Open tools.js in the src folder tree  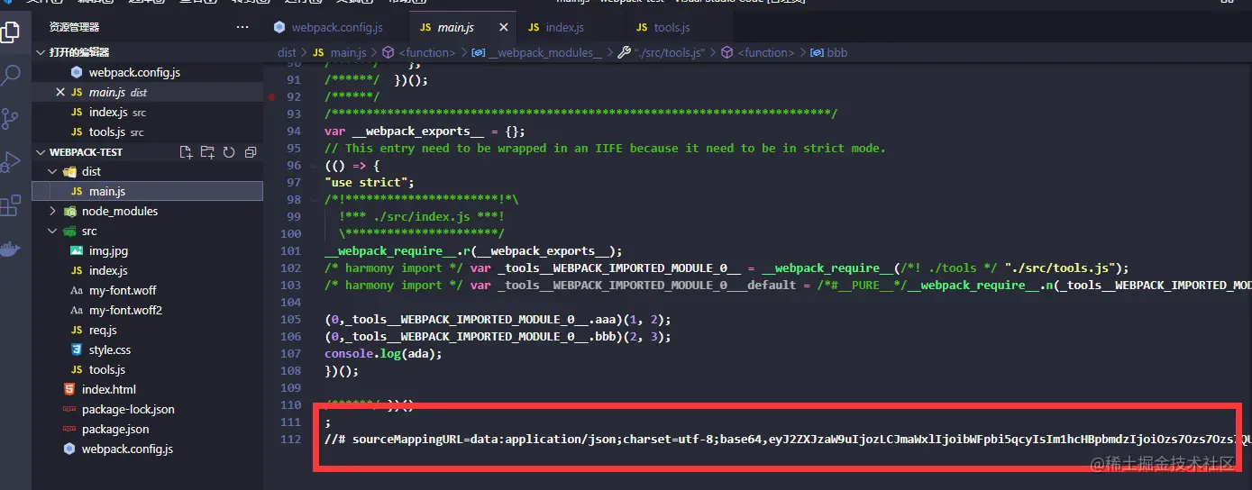[147, 369]
